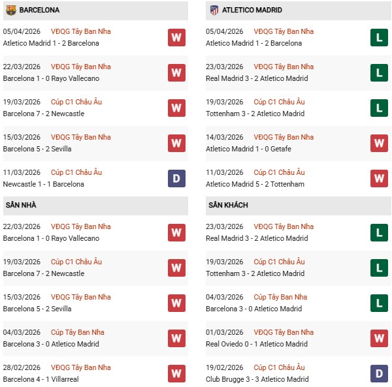The image size is (392, 387).
Task: Click the W badge for Atletico Madrid 5 - 2 Tottenham
Action: (379, 178)
